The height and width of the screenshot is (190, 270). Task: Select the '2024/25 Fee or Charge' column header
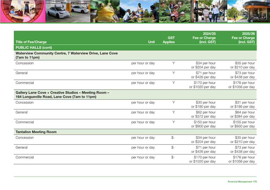click(x=204, y=38)
